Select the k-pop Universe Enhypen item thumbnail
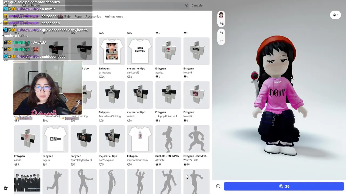The width and height of the screenshot is (346, 194). point(168,95)
